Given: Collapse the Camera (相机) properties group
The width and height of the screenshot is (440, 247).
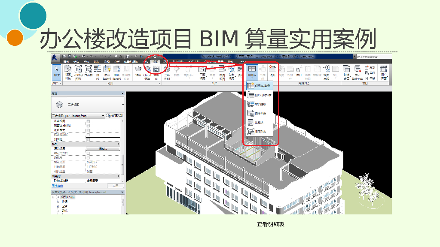Looking at the screenshot, I should tap(118, 144).
